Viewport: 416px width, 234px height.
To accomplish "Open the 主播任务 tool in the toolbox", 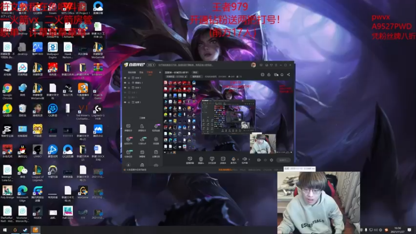I will (x=156, y=153).
